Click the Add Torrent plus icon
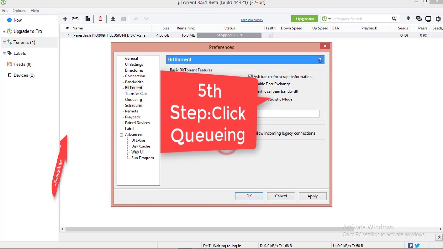Image resolution: width=443 pixels, height=249 pixels. (x=65, y=19)
